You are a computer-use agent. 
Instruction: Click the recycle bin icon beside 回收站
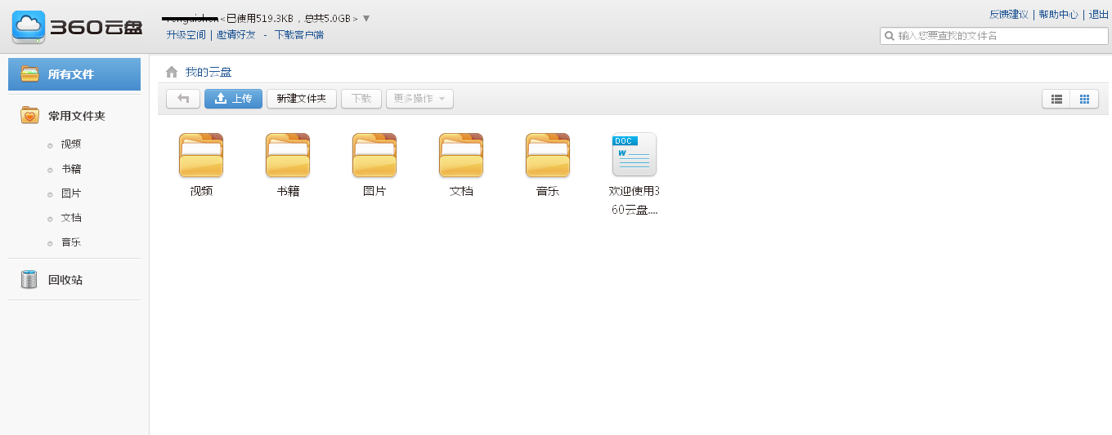(29, 279)
